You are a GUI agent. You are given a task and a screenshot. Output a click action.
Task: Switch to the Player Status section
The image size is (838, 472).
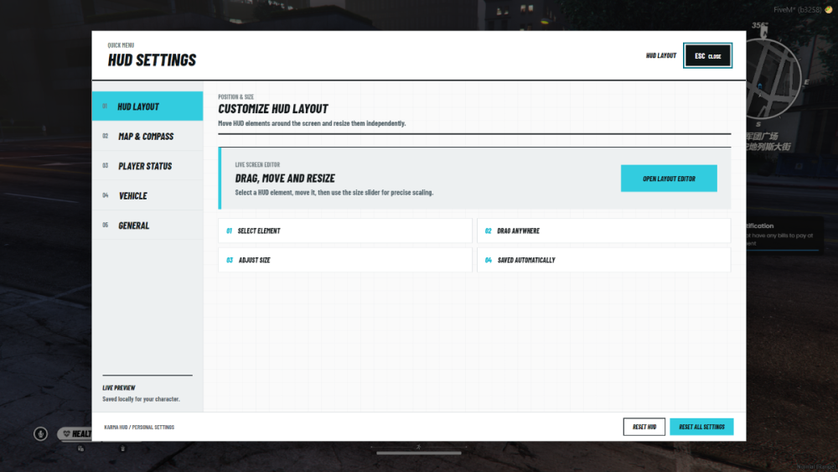click(147, 166)
